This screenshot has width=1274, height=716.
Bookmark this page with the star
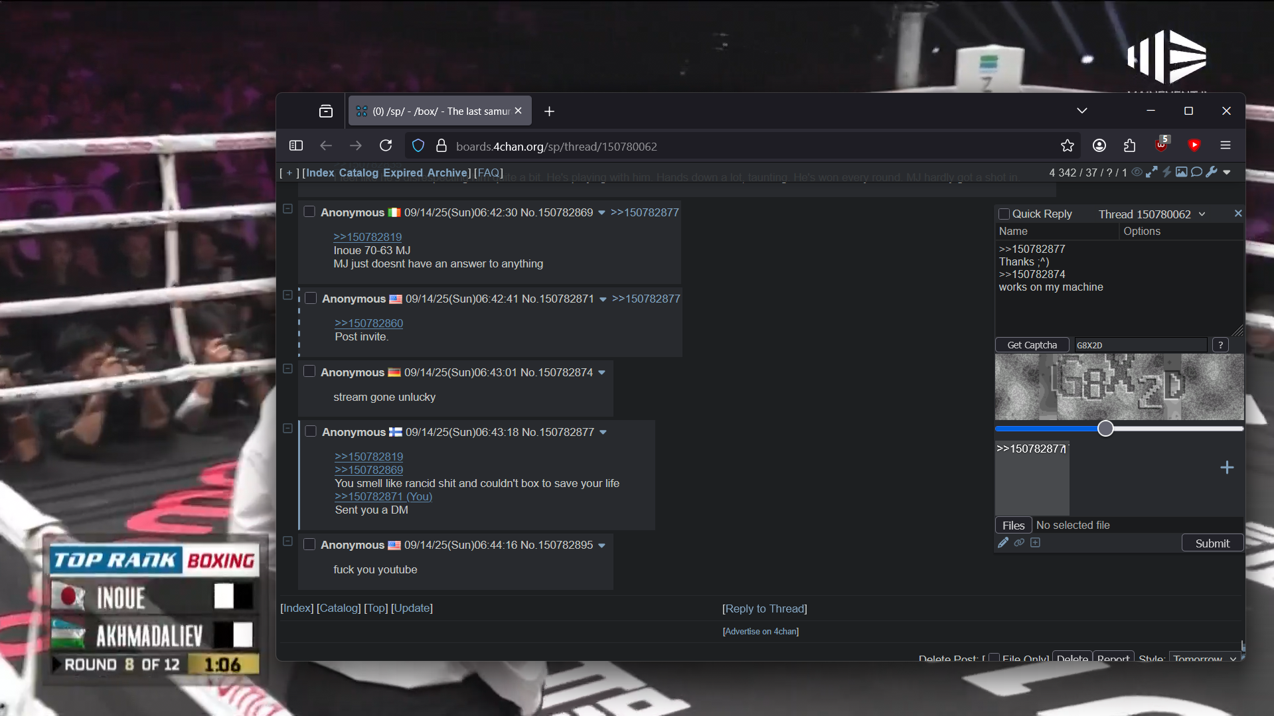pos(1068,145)
